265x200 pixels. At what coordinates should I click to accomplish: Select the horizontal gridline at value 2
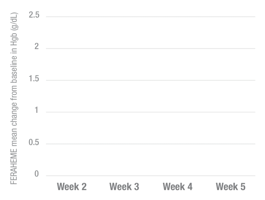(150, 48)
